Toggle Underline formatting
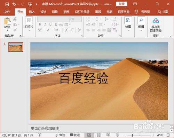 (50, 24)
